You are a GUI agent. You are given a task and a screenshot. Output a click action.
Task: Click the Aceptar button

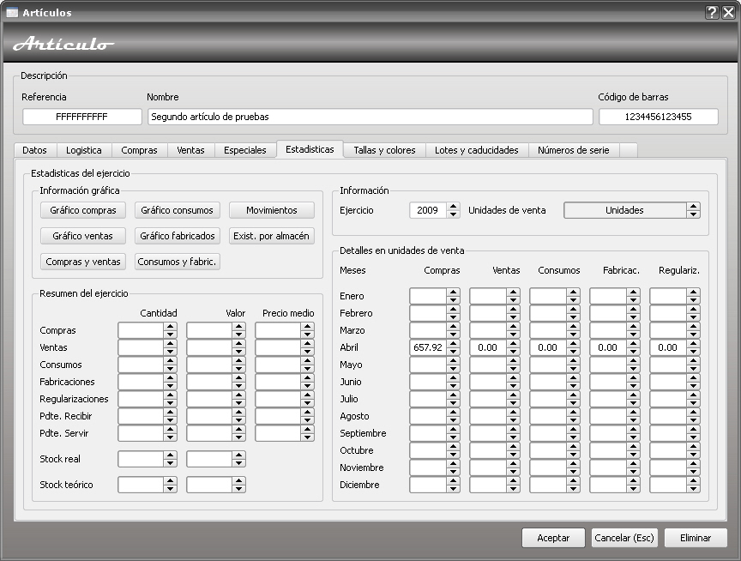point(553,538)
